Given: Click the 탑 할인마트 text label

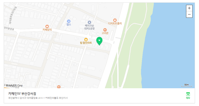Looking at the screenshot, I should coord(86,43).
